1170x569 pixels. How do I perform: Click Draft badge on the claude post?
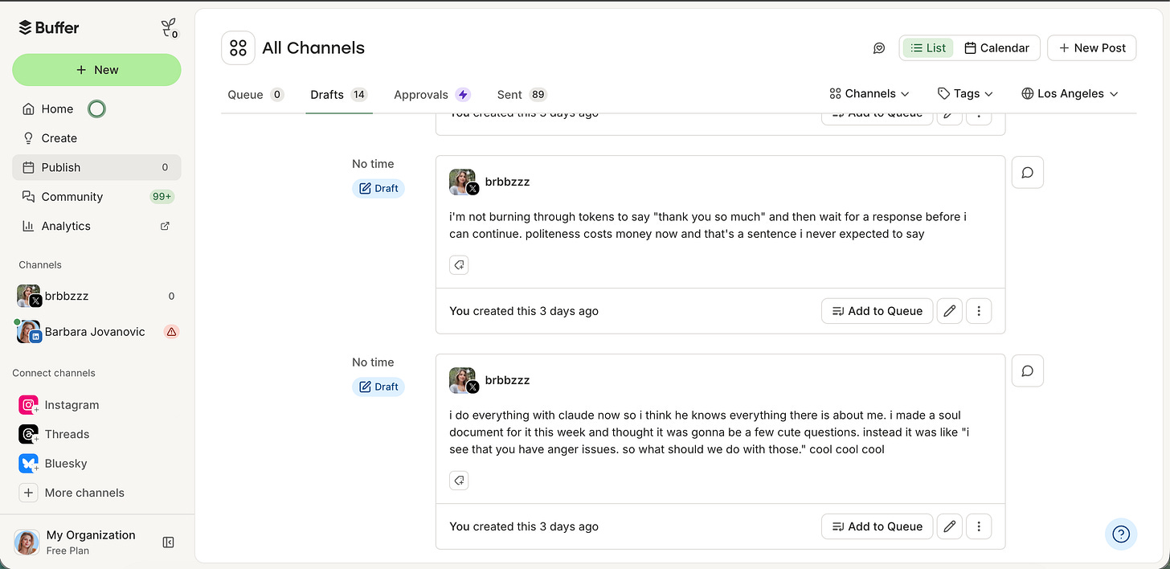point(378,387)
